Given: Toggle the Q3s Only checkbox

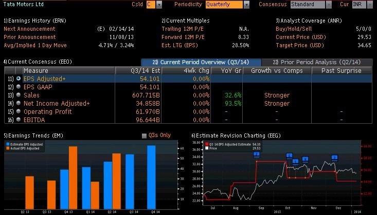Looking at the screenshot, I should tap(144, 136).
